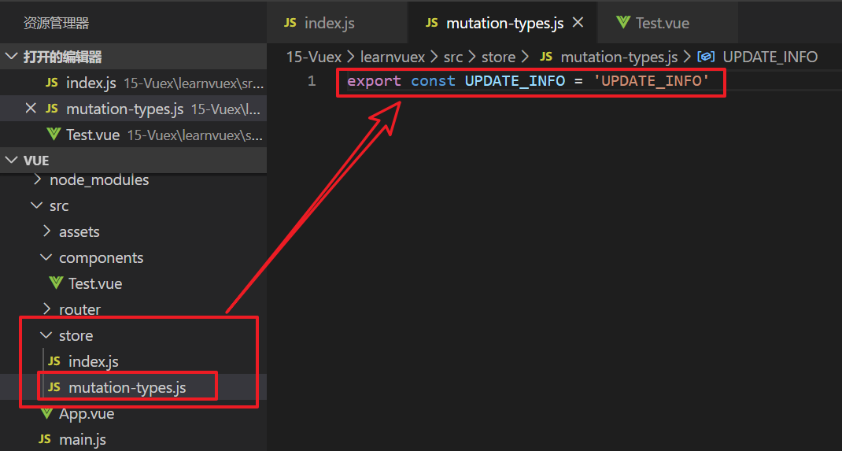Click the mutation-types.js breadcrumb segment
This screenshot has height=451, width=842.
pos(619,57)
